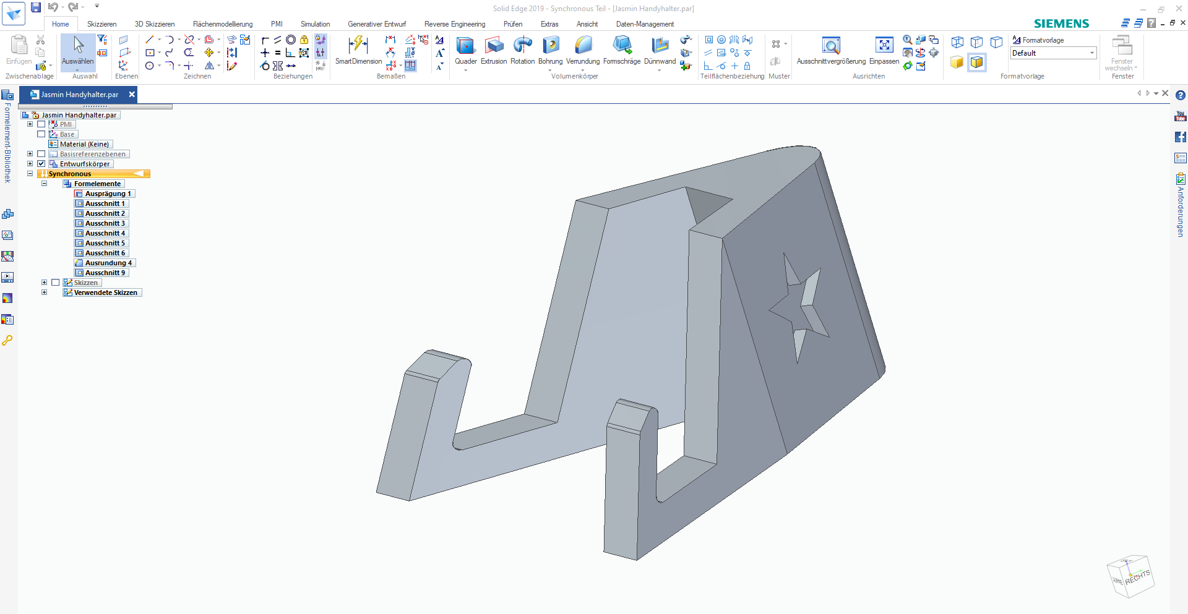Open the Skizzieren ribbon tab

(101, 24)
